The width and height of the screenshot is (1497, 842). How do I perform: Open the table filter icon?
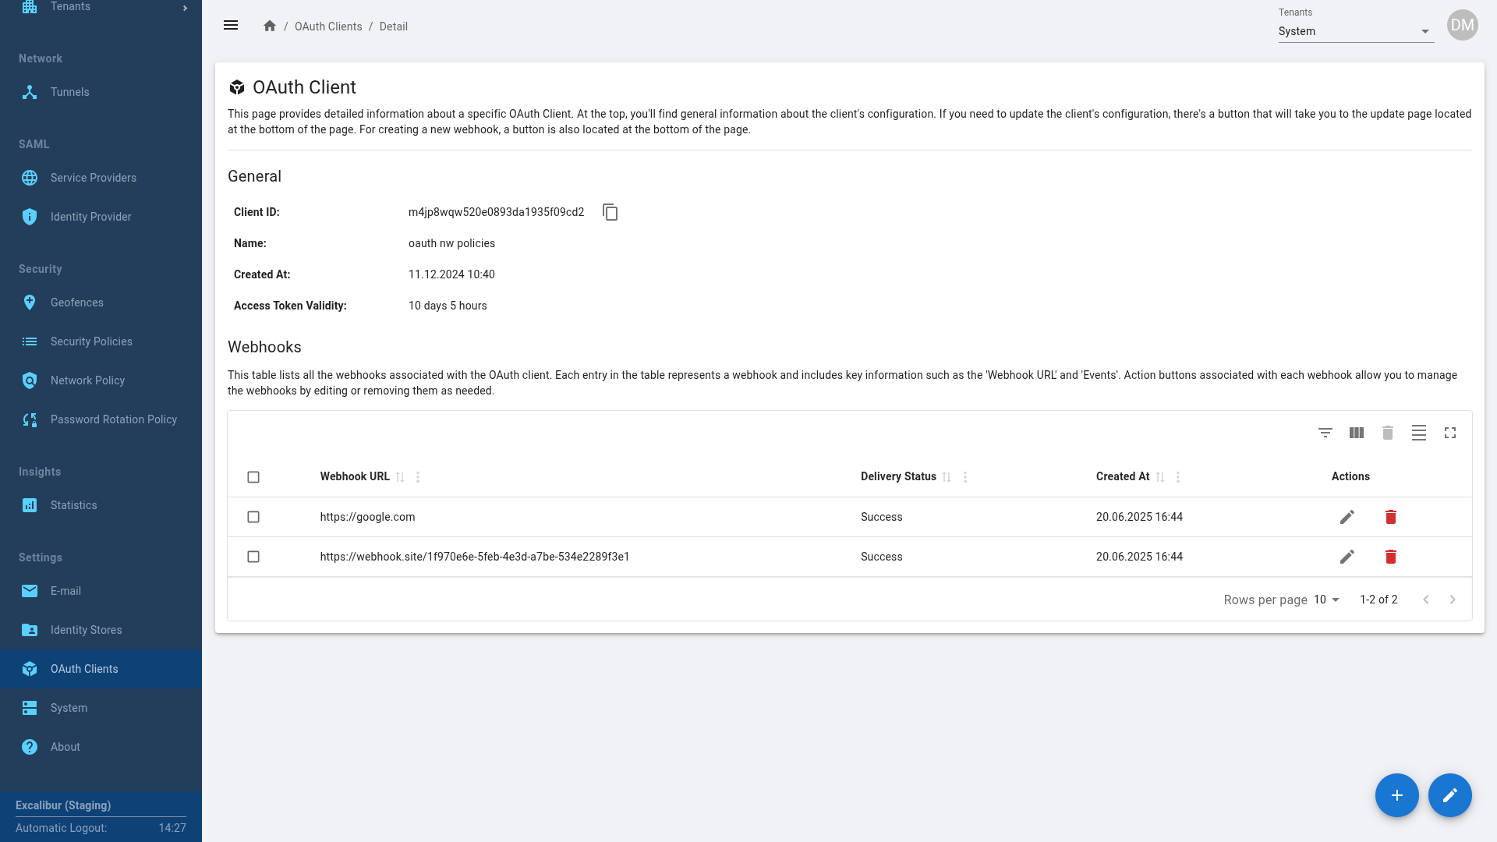(x=1325, y=433)
